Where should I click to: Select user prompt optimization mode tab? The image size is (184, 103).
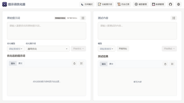[x=72, y=18]
